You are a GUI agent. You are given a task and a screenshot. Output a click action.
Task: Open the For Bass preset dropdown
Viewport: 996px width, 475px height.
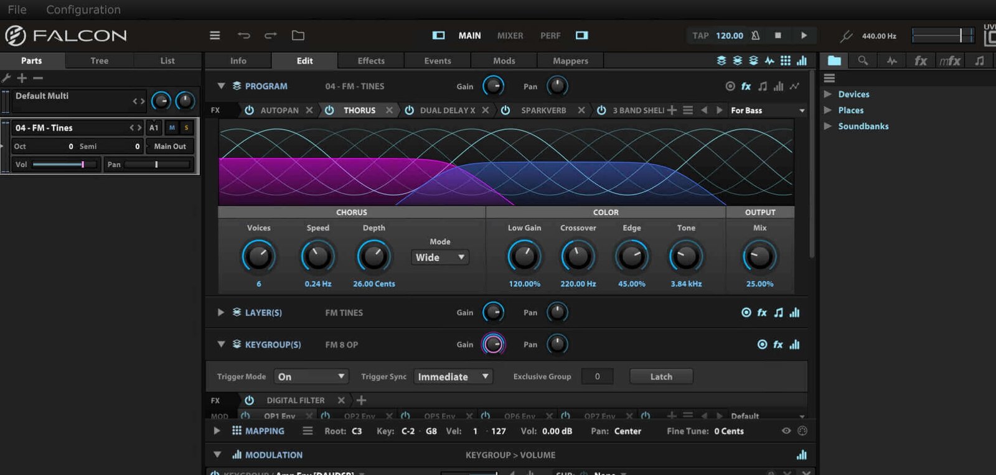pyautogui.click(x=768, y=110)
